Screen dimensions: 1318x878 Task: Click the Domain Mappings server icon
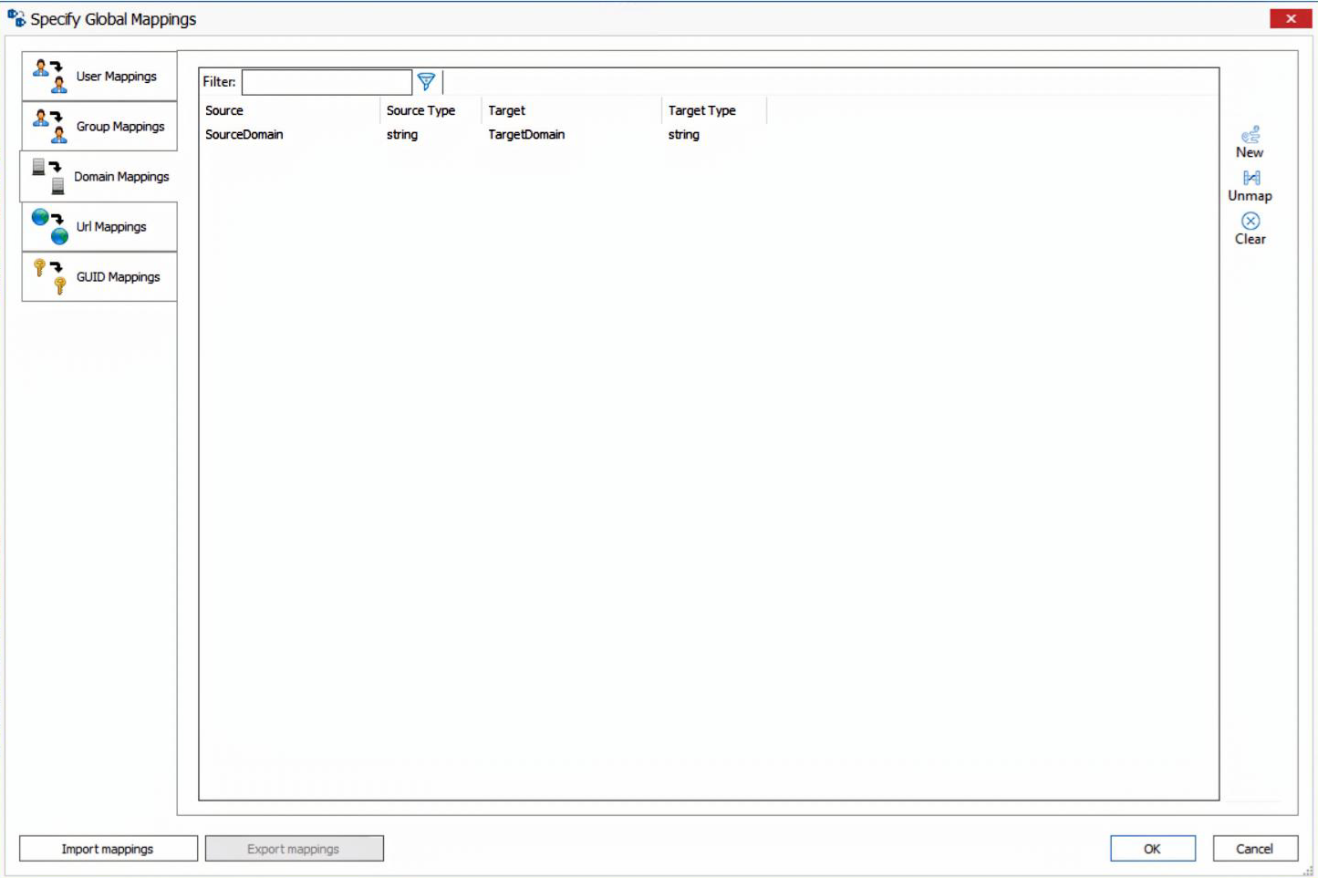click(x=47, y=172)
